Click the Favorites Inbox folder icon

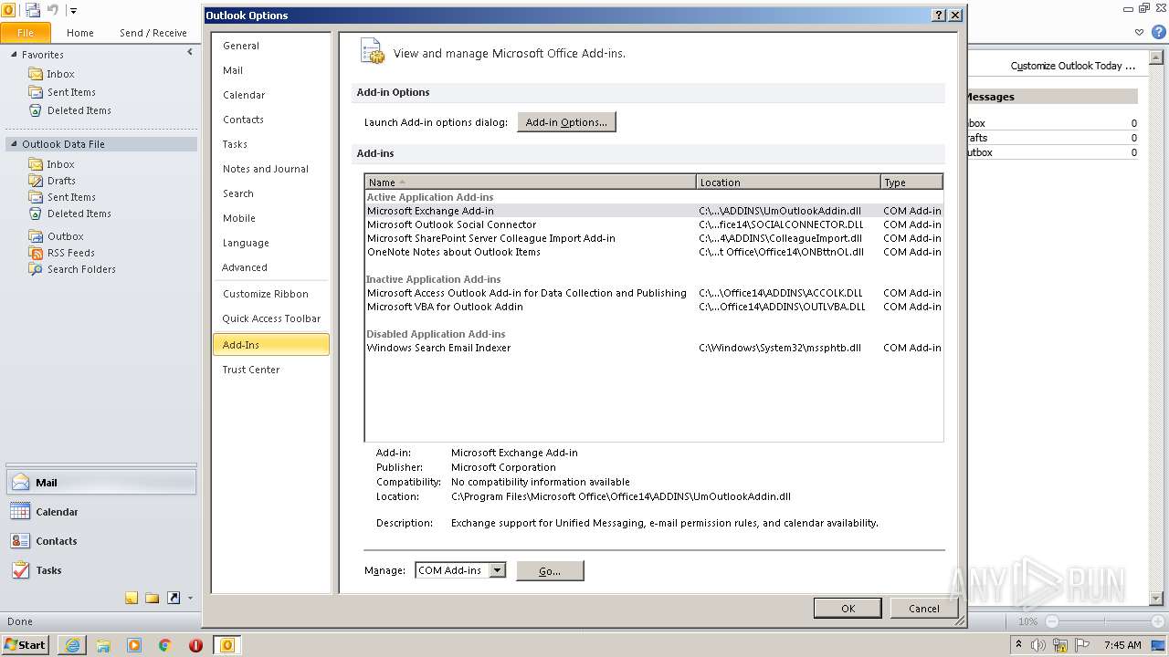(x=36, y=74)
